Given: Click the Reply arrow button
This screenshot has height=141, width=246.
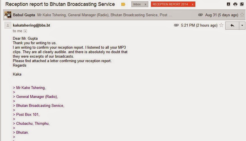Looking at the screenshot, I should 232,25.
